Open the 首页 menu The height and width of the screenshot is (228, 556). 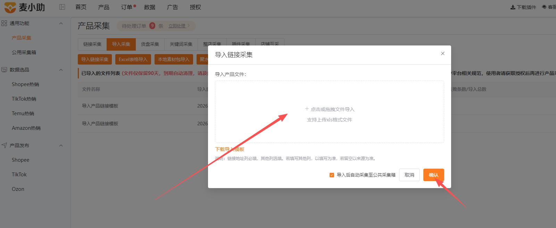(x=81, y=7)
